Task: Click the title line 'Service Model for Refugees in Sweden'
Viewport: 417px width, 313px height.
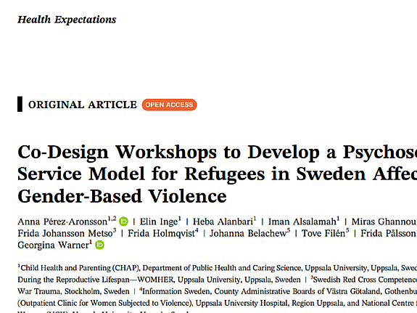Action: coord(191,174)
